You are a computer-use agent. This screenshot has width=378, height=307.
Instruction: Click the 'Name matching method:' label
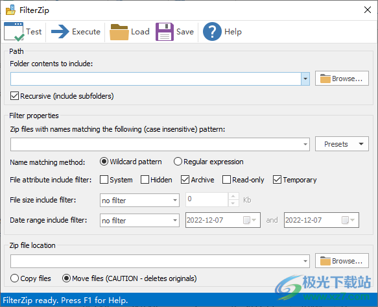(47, 162)
